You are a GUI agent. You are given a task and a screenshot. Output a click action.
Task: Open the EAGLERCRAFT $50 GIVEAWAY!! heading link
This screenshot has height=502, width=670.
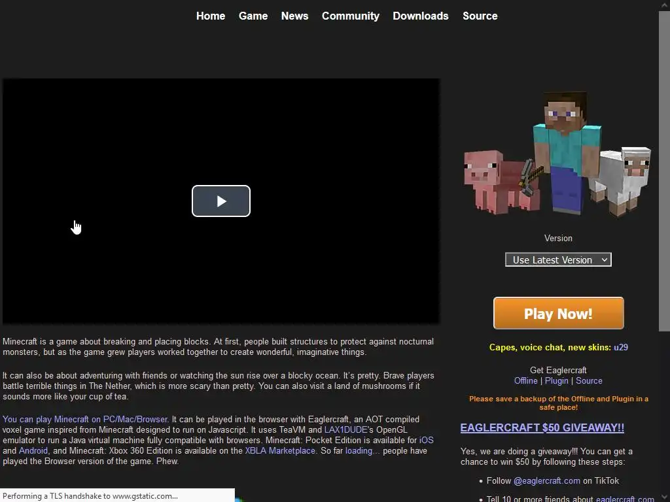click(x=542, y=427)
